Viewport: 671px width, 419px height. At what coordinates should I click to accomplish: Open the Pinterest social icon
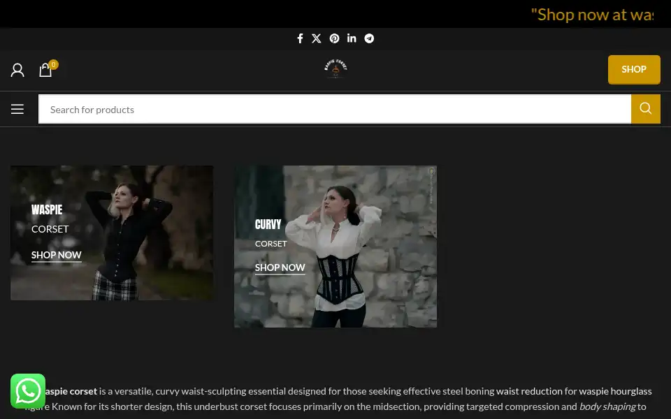click(x=334, y=38)
